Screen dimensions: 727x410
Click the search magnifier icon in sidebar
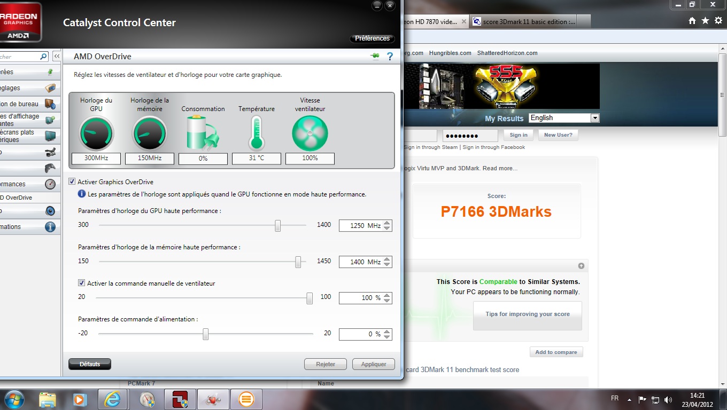coord(43,57)
